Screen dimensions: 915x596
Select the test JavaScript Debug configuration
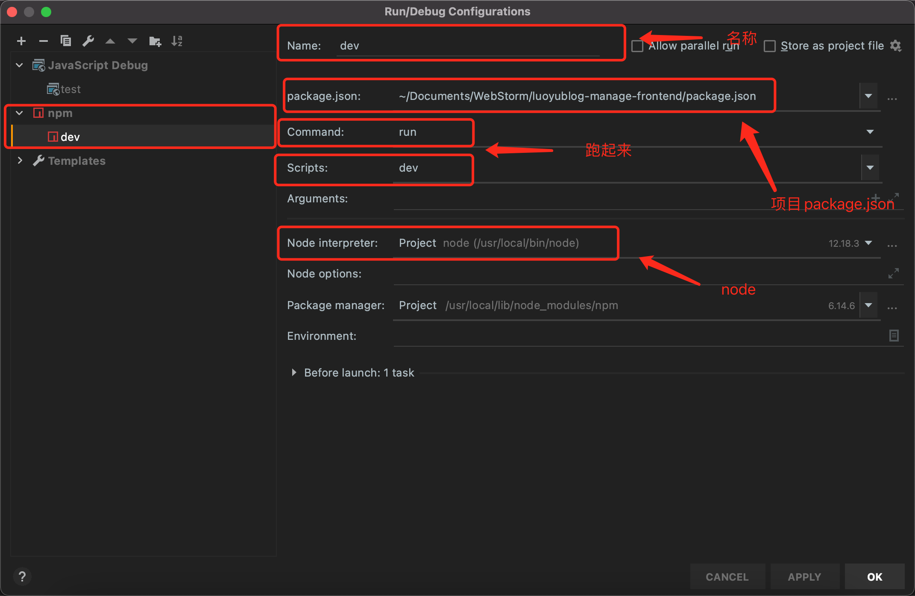(70, 89)
